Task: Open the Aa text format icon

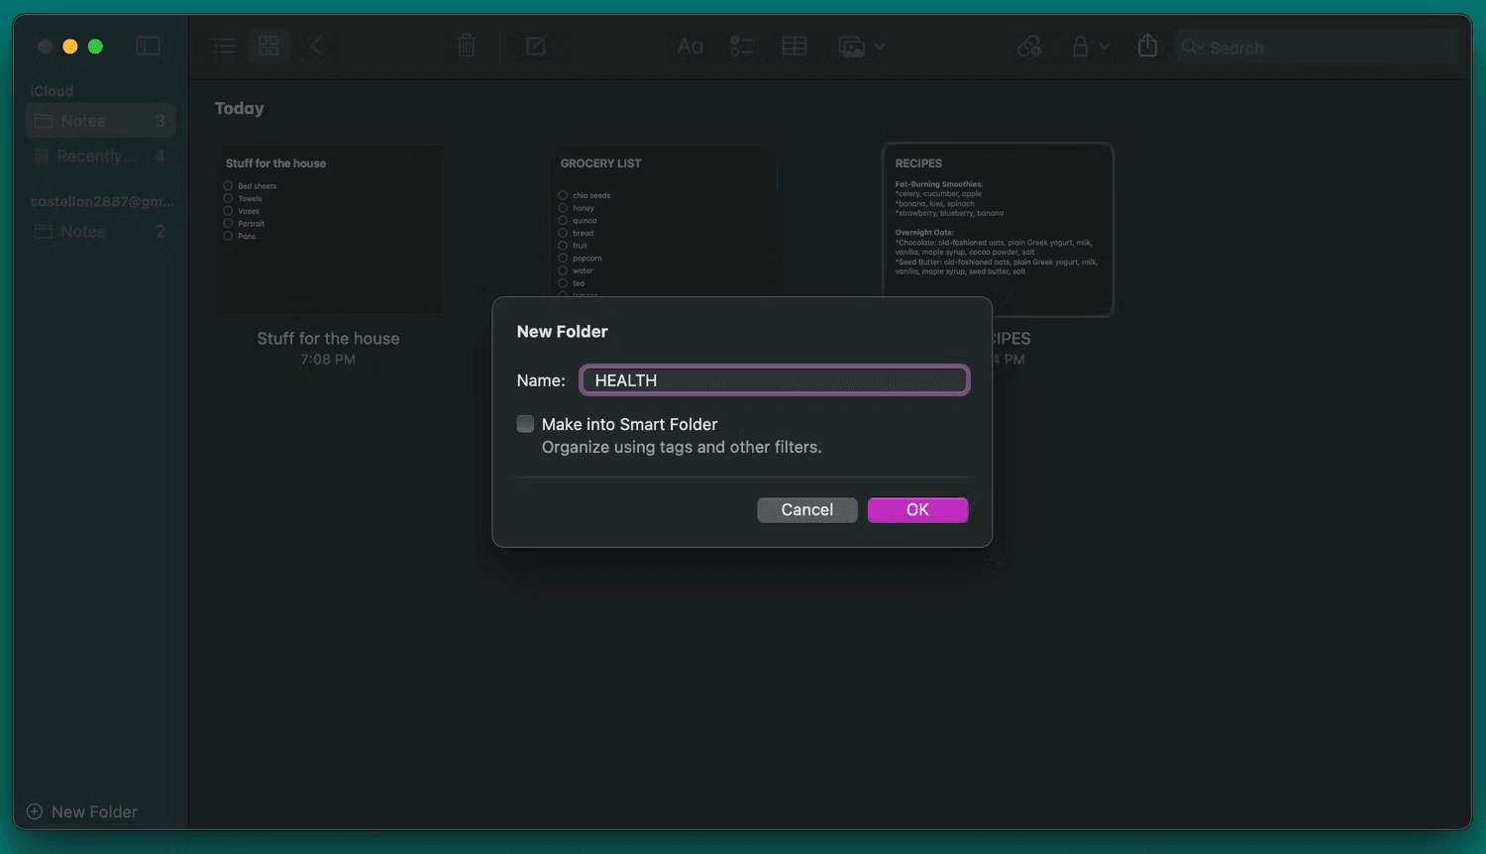Action: pyautogui.click(x=690, y=47)
